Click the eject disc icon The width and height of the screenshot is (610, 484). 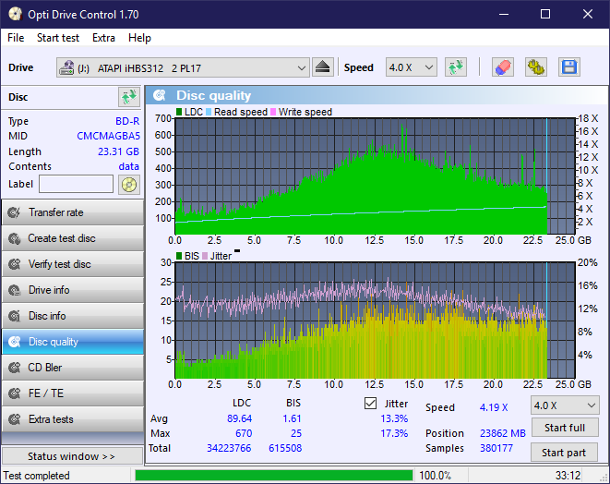[x=322, y=67]
